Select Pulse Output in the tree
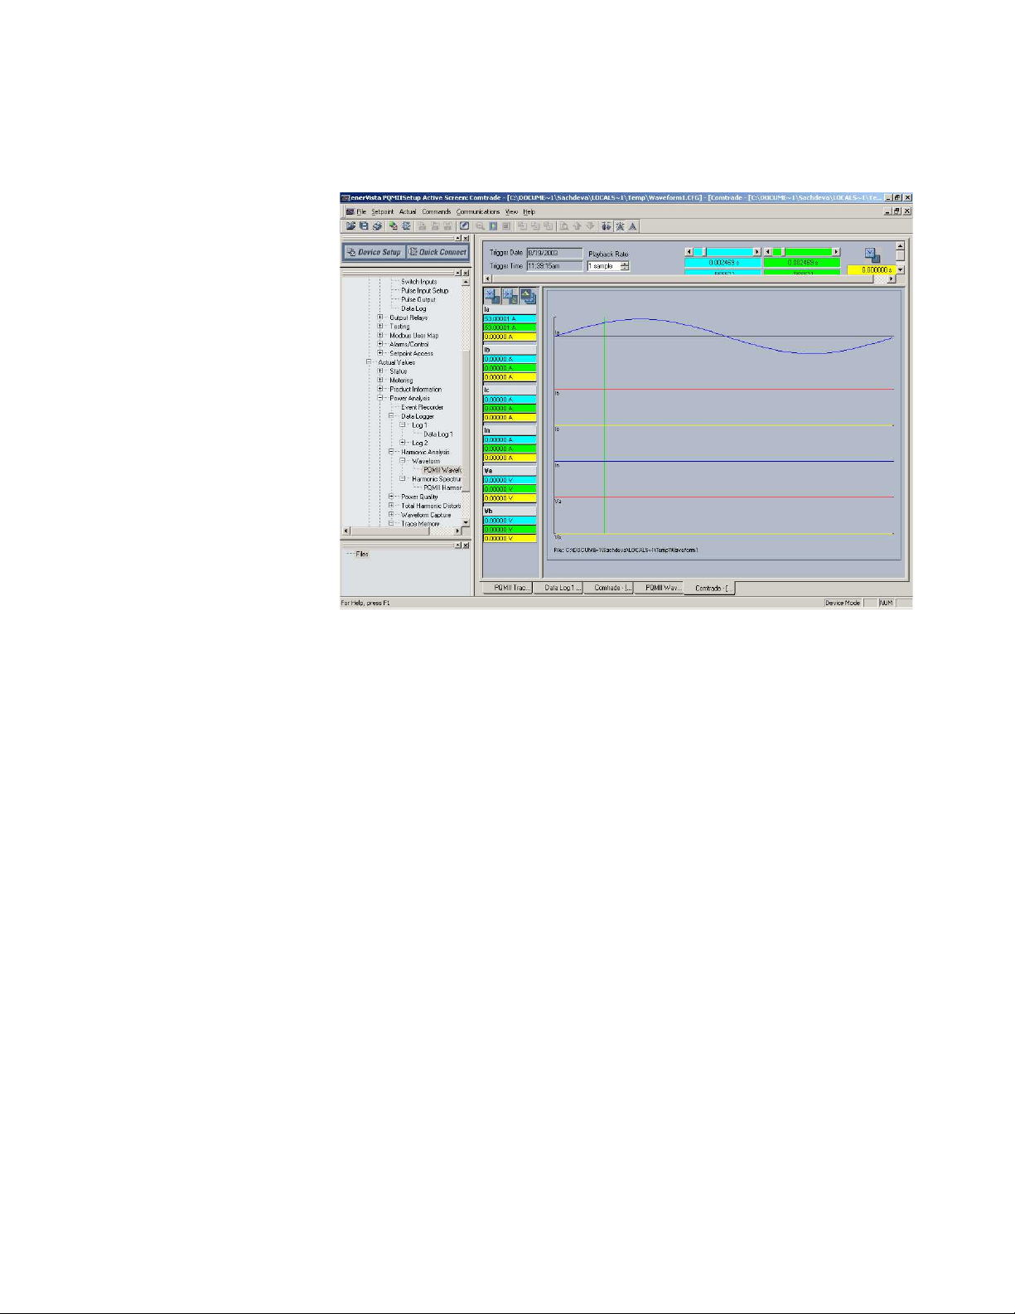This screenshot has height=1314, width=1015. tap(418, 300)
